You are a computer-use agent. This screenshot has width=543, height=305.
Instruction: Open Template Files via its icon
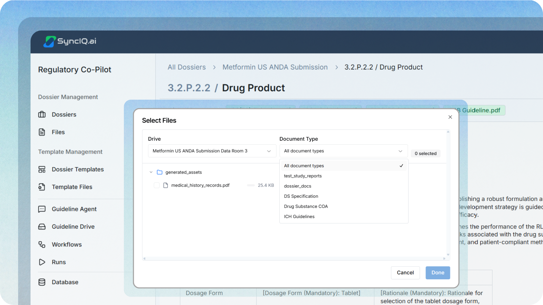coord(42,187)
